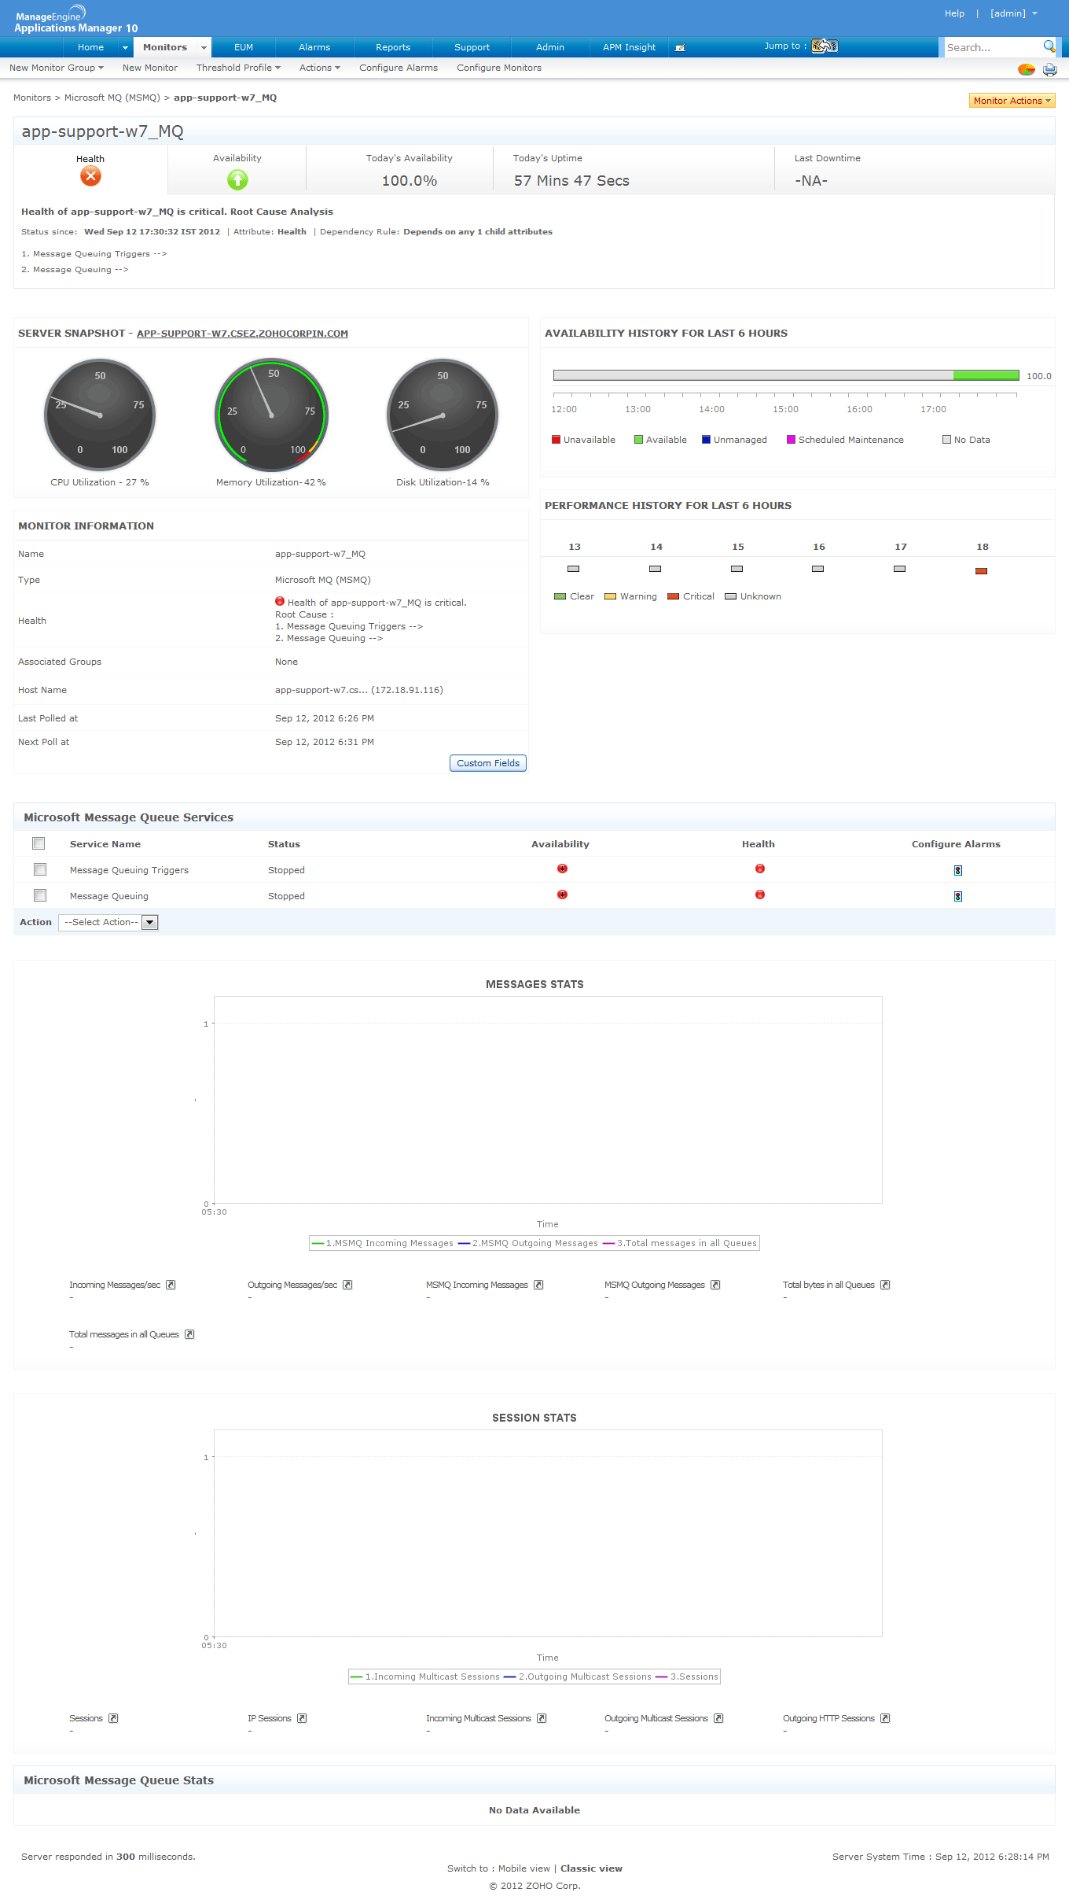
Task: Open the [admin] user menu
Action: click(1014, 13)
